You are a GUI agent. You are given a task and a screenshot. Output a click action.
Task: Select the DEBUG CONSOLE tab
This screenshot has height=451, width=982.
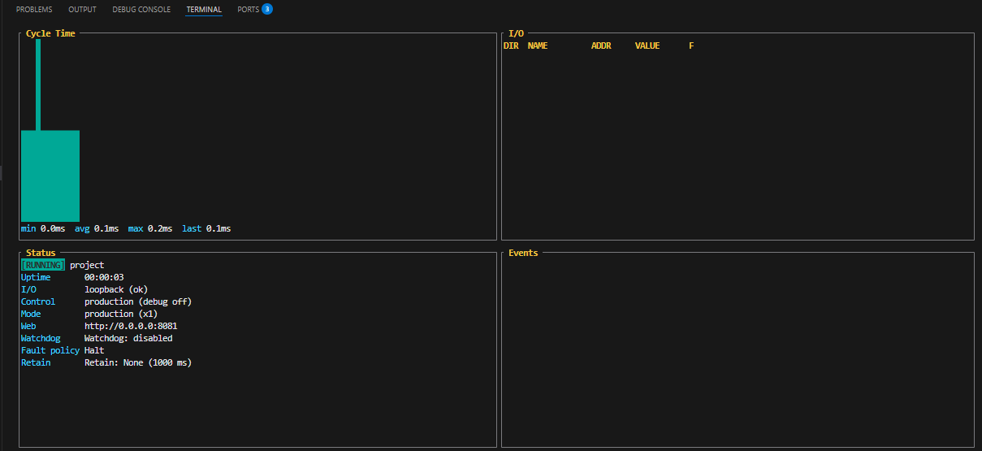141,10
